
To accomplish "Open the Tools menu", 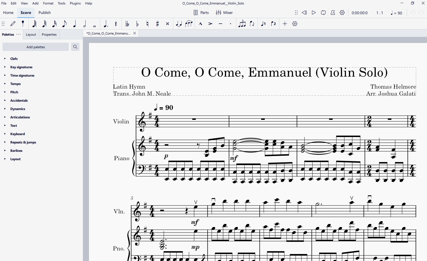I will point(62,3).
